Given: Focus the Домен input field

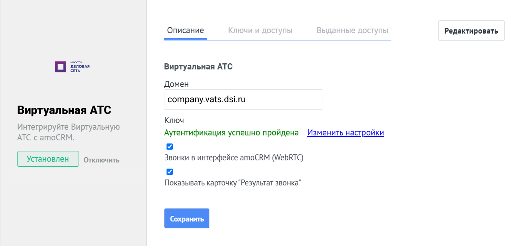Looking at the screenshot, I should (x=243, y=100).
